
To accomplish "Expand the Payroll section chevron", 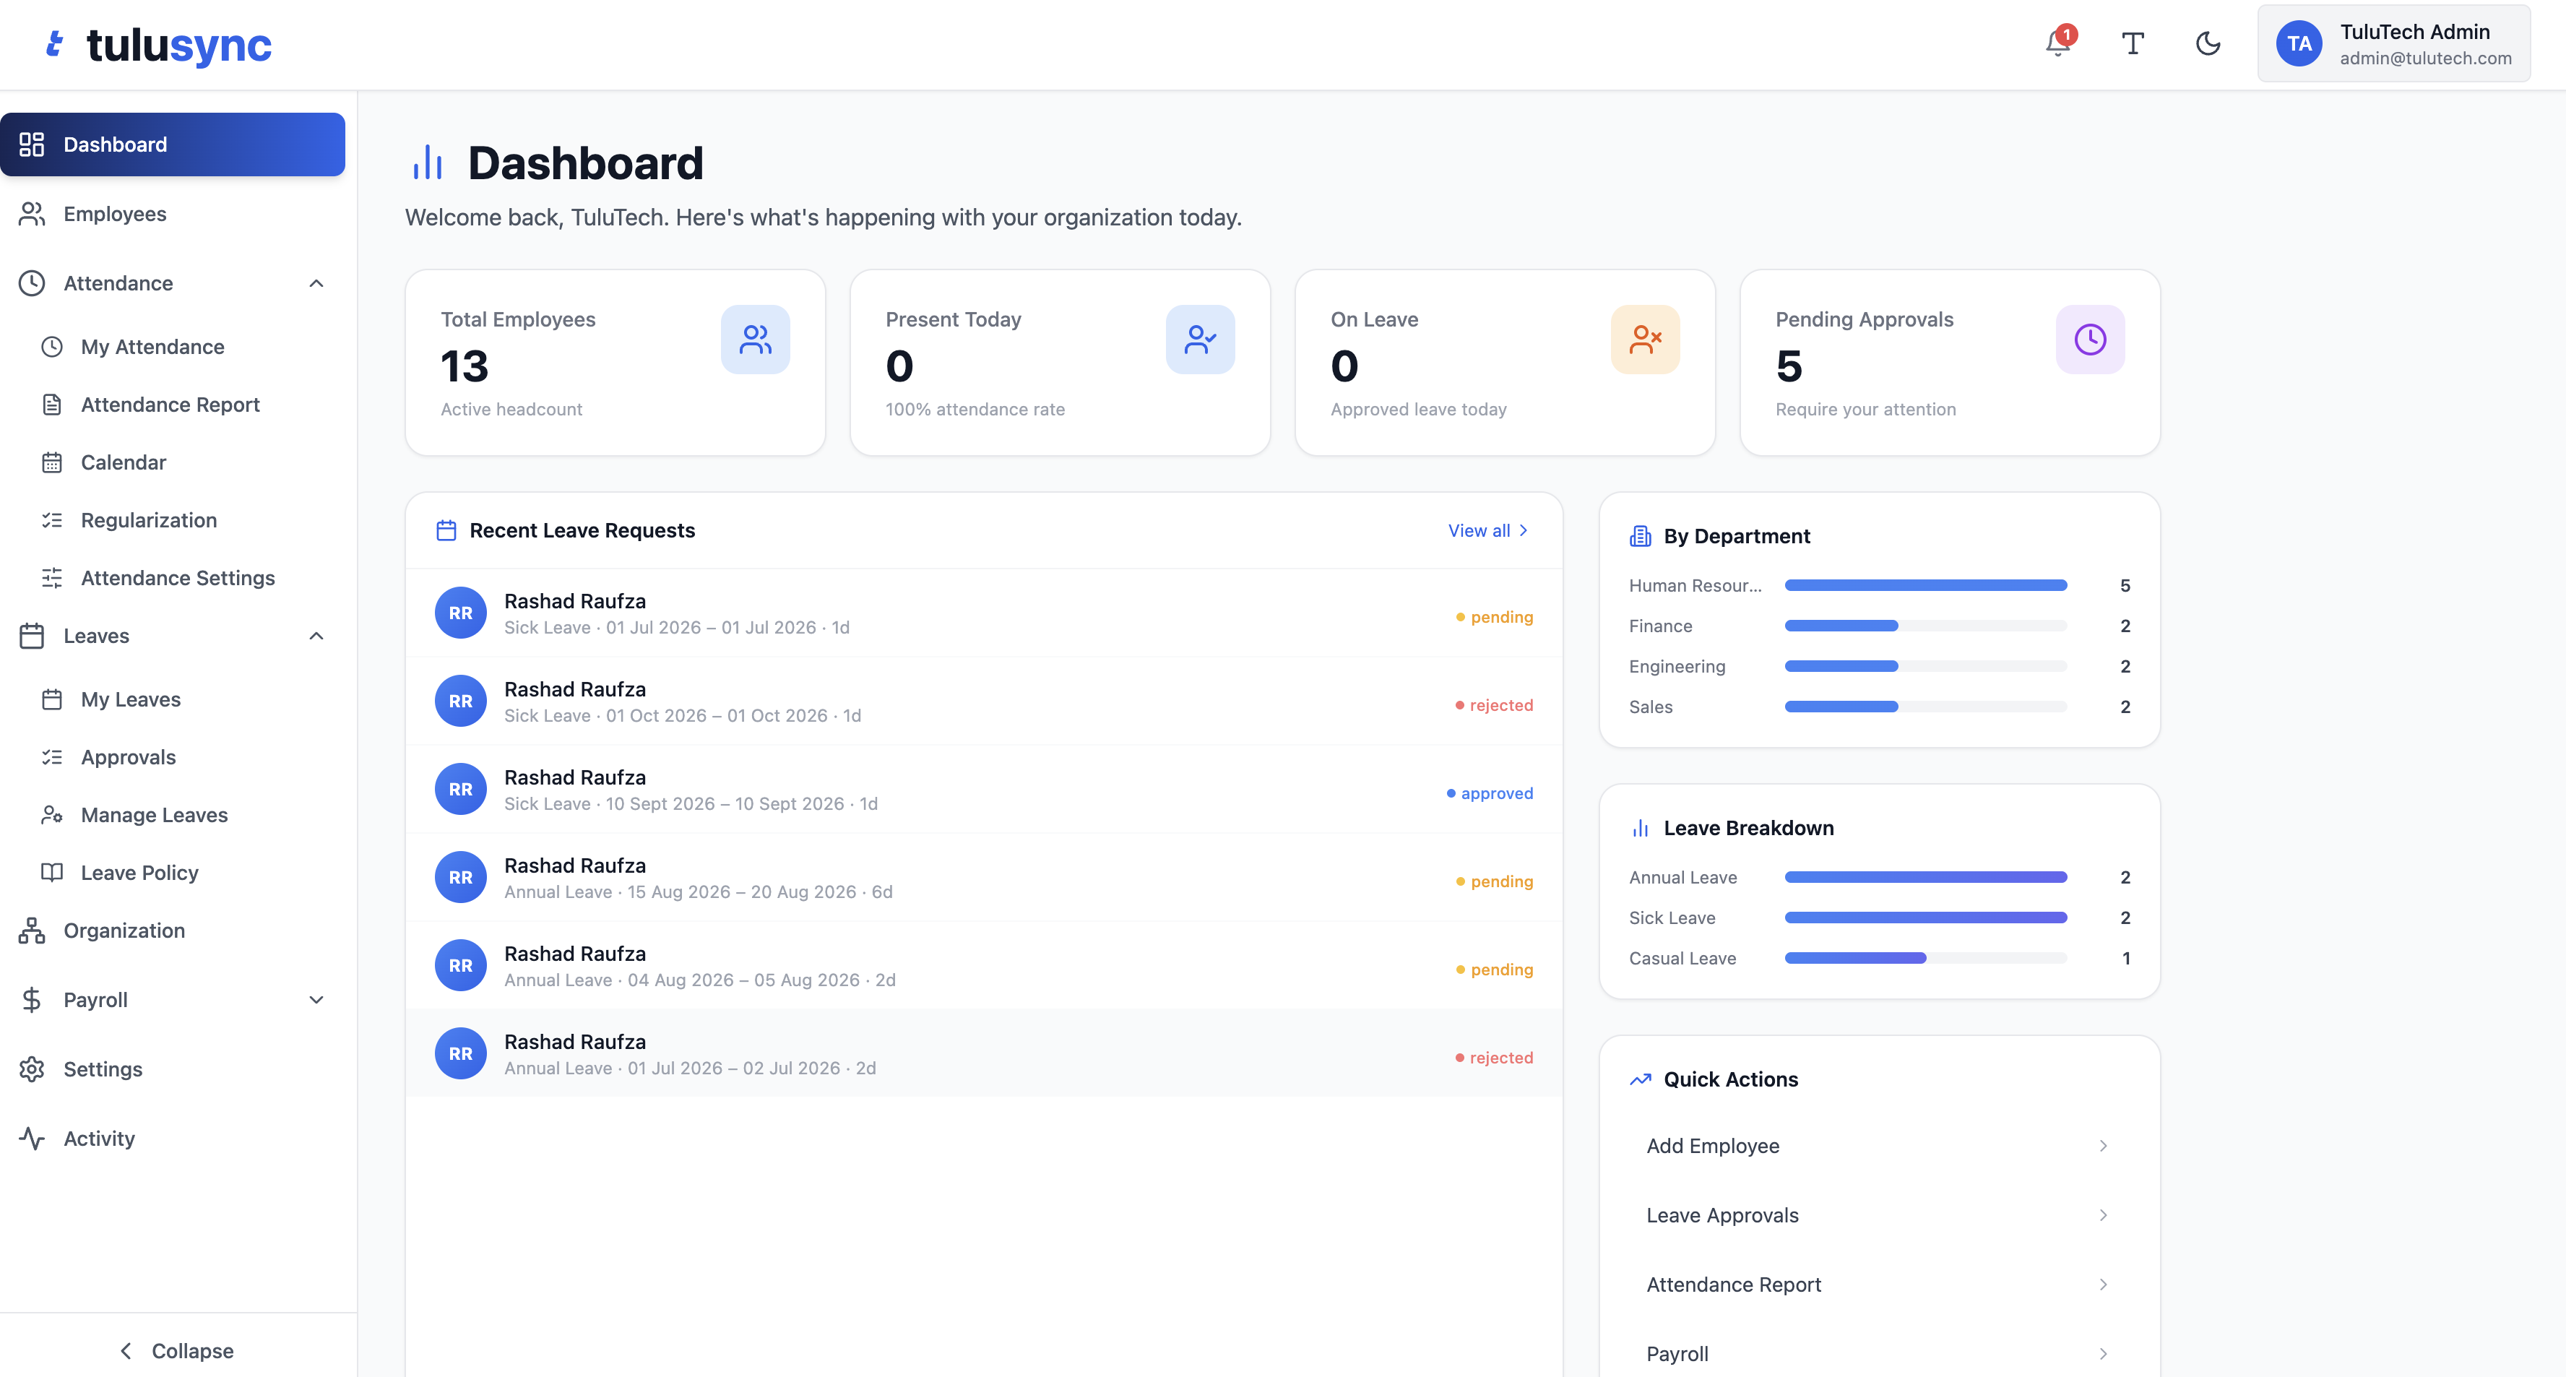I will click(316, 999).
